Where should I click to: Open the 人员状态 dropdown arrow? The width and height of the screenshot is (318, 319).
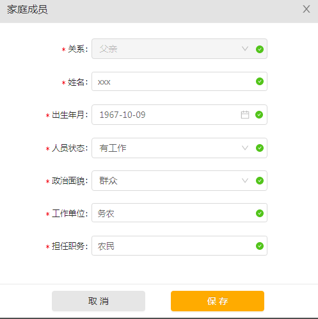(245, 148)
